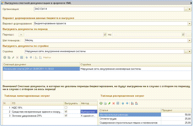The height and width of the screenshot is (126, 193).
Task: Clear the Организация field with X button
Action: point(189,10)
